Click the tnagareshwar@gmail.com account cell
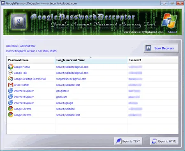 pos(71,79)
